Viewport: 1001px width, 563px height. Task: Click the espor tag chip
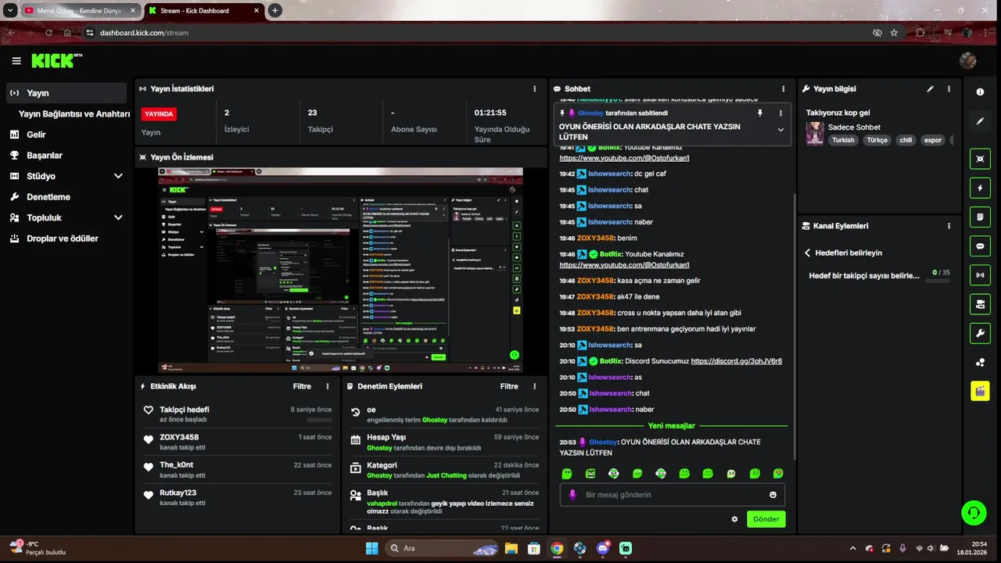(933, 140)
